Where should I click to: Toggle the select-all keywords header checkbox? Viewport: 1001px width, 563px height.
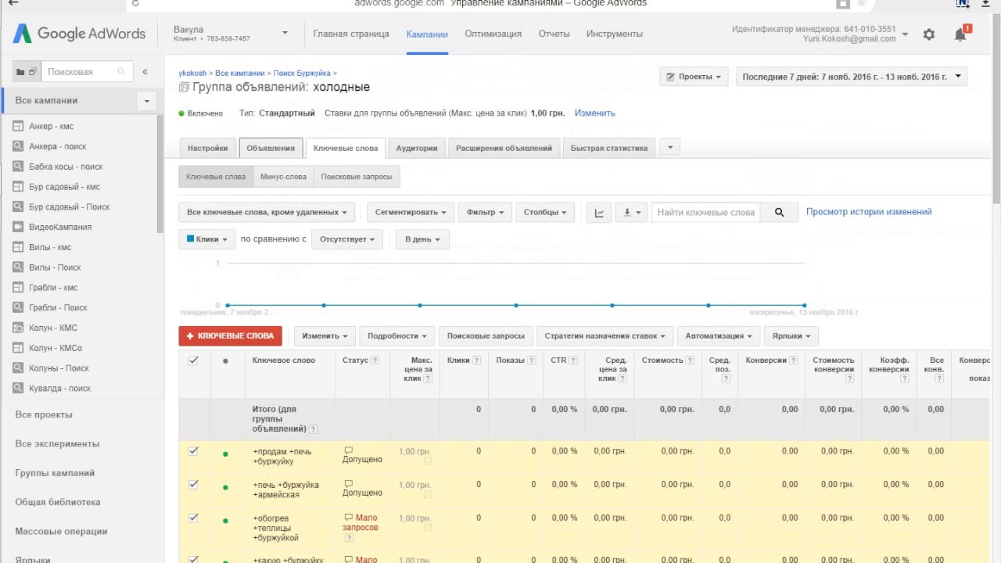coord(193,360)
